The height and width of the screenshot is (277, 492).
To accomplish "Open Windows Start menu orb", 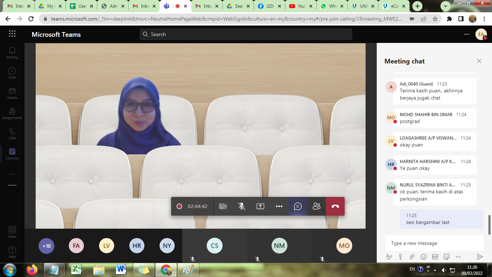I will pyautogui.click(x=10, y=270).
